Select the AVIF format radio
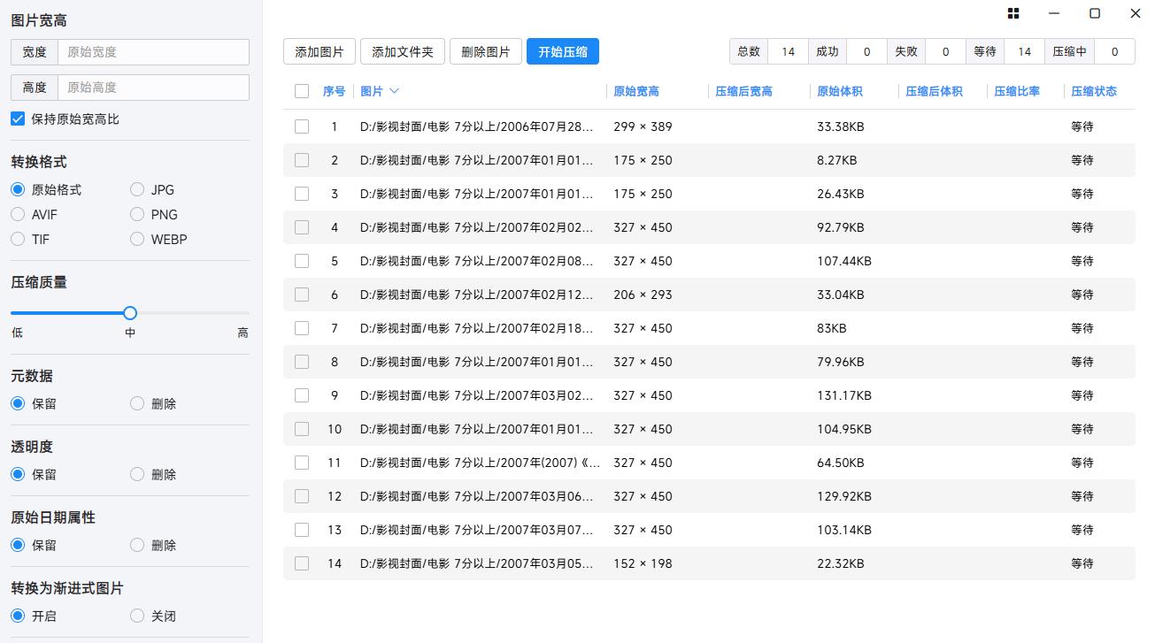 tap(18, 214)
